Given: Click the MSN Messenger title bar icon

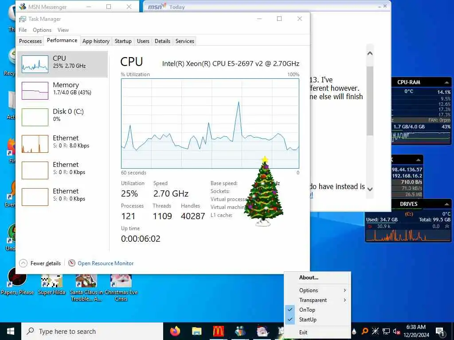Looking at the screenshot, I should (x=22, y=7).
